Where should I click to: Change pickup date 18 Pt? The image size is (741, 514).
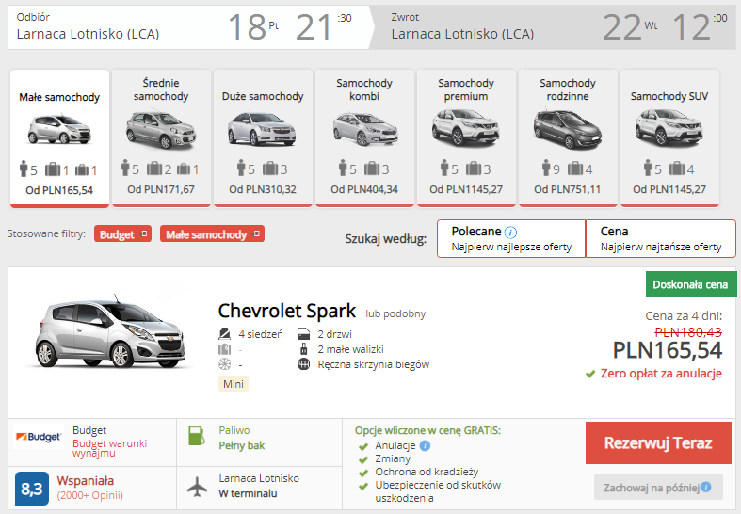[253, 27]
